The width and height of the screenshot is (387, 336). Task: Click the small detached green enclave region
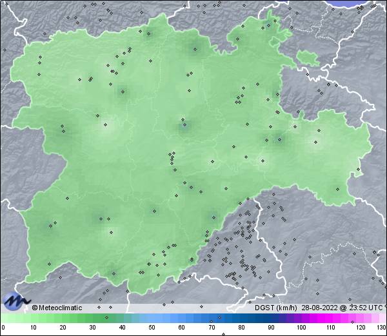coord(308,58)
